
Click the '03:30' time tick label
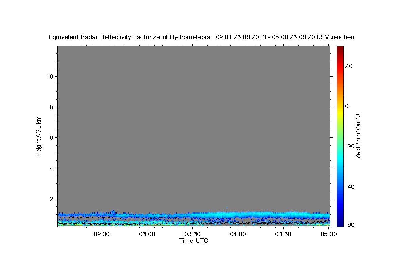(192, 234)
